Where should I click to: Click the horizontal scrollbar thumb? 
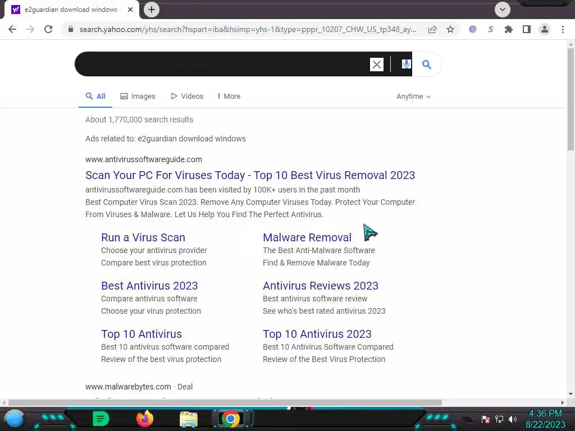pos(225,402)
